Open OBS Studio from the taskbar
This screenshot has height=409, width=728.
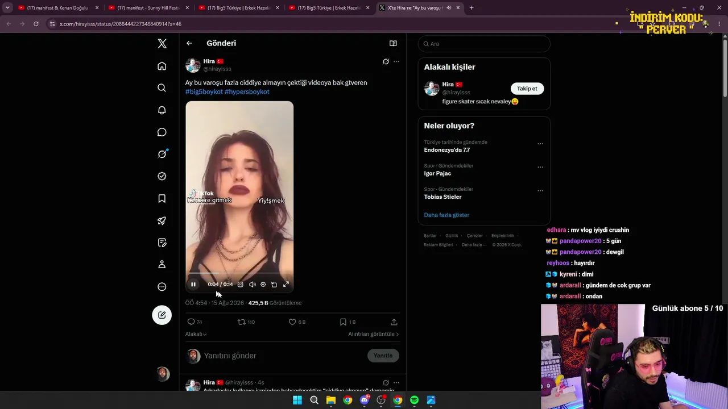point(381,400)
